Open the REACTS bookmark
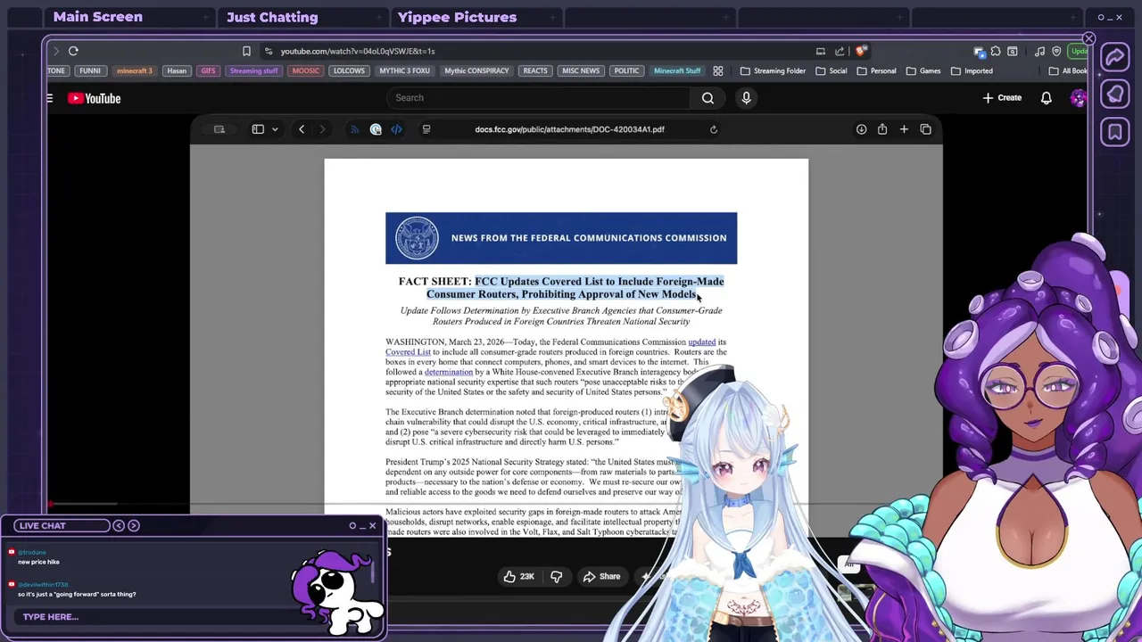This screenshot has height=642, width=1142. click(x=535, y=70)
